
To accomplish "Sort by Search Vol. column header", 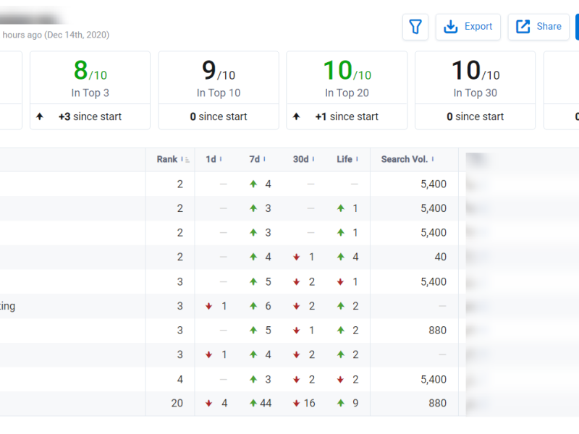I will click(x=405, y=159).
